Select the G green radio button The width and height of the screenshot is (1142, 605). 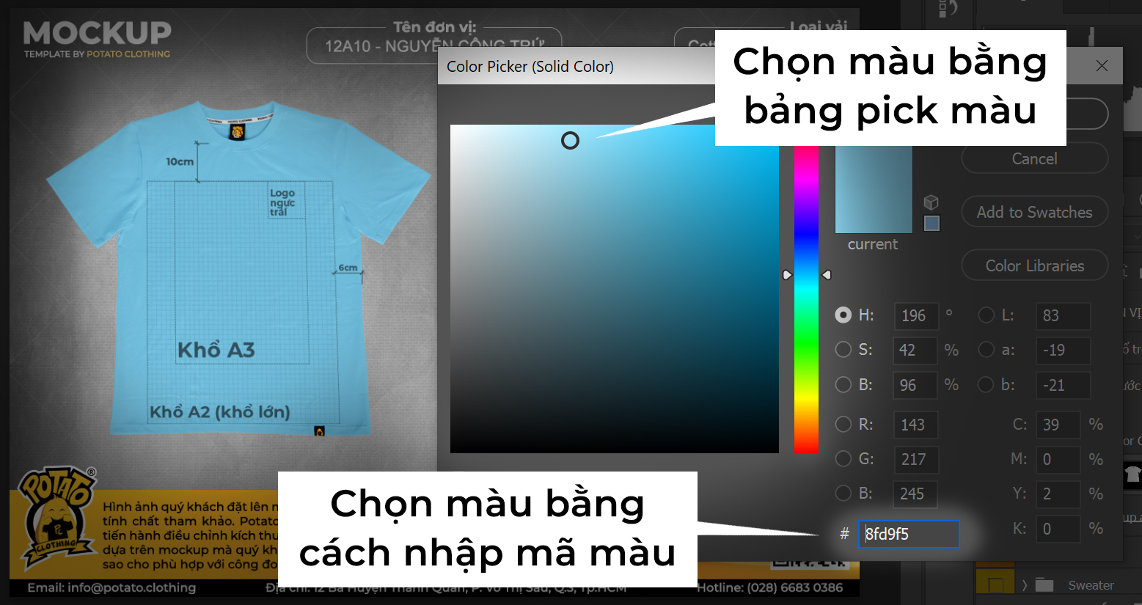pos(843,459)
